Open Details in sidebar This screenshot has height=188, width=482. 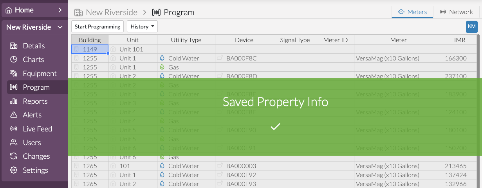[x=34, y=46]
